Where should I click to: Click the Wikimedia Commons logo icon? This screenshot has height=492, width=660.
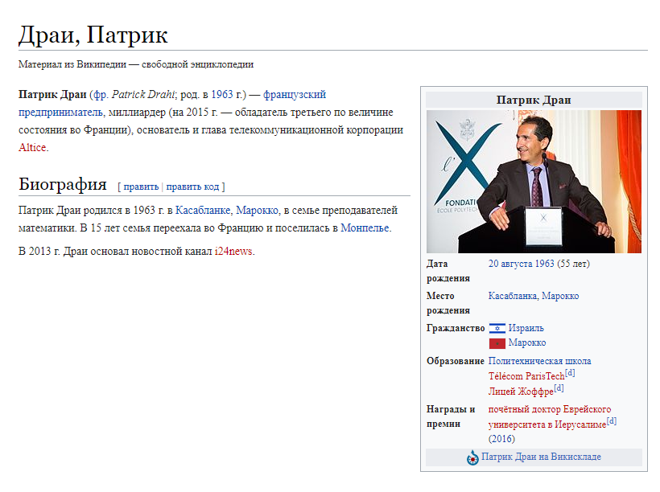(472, 457)
